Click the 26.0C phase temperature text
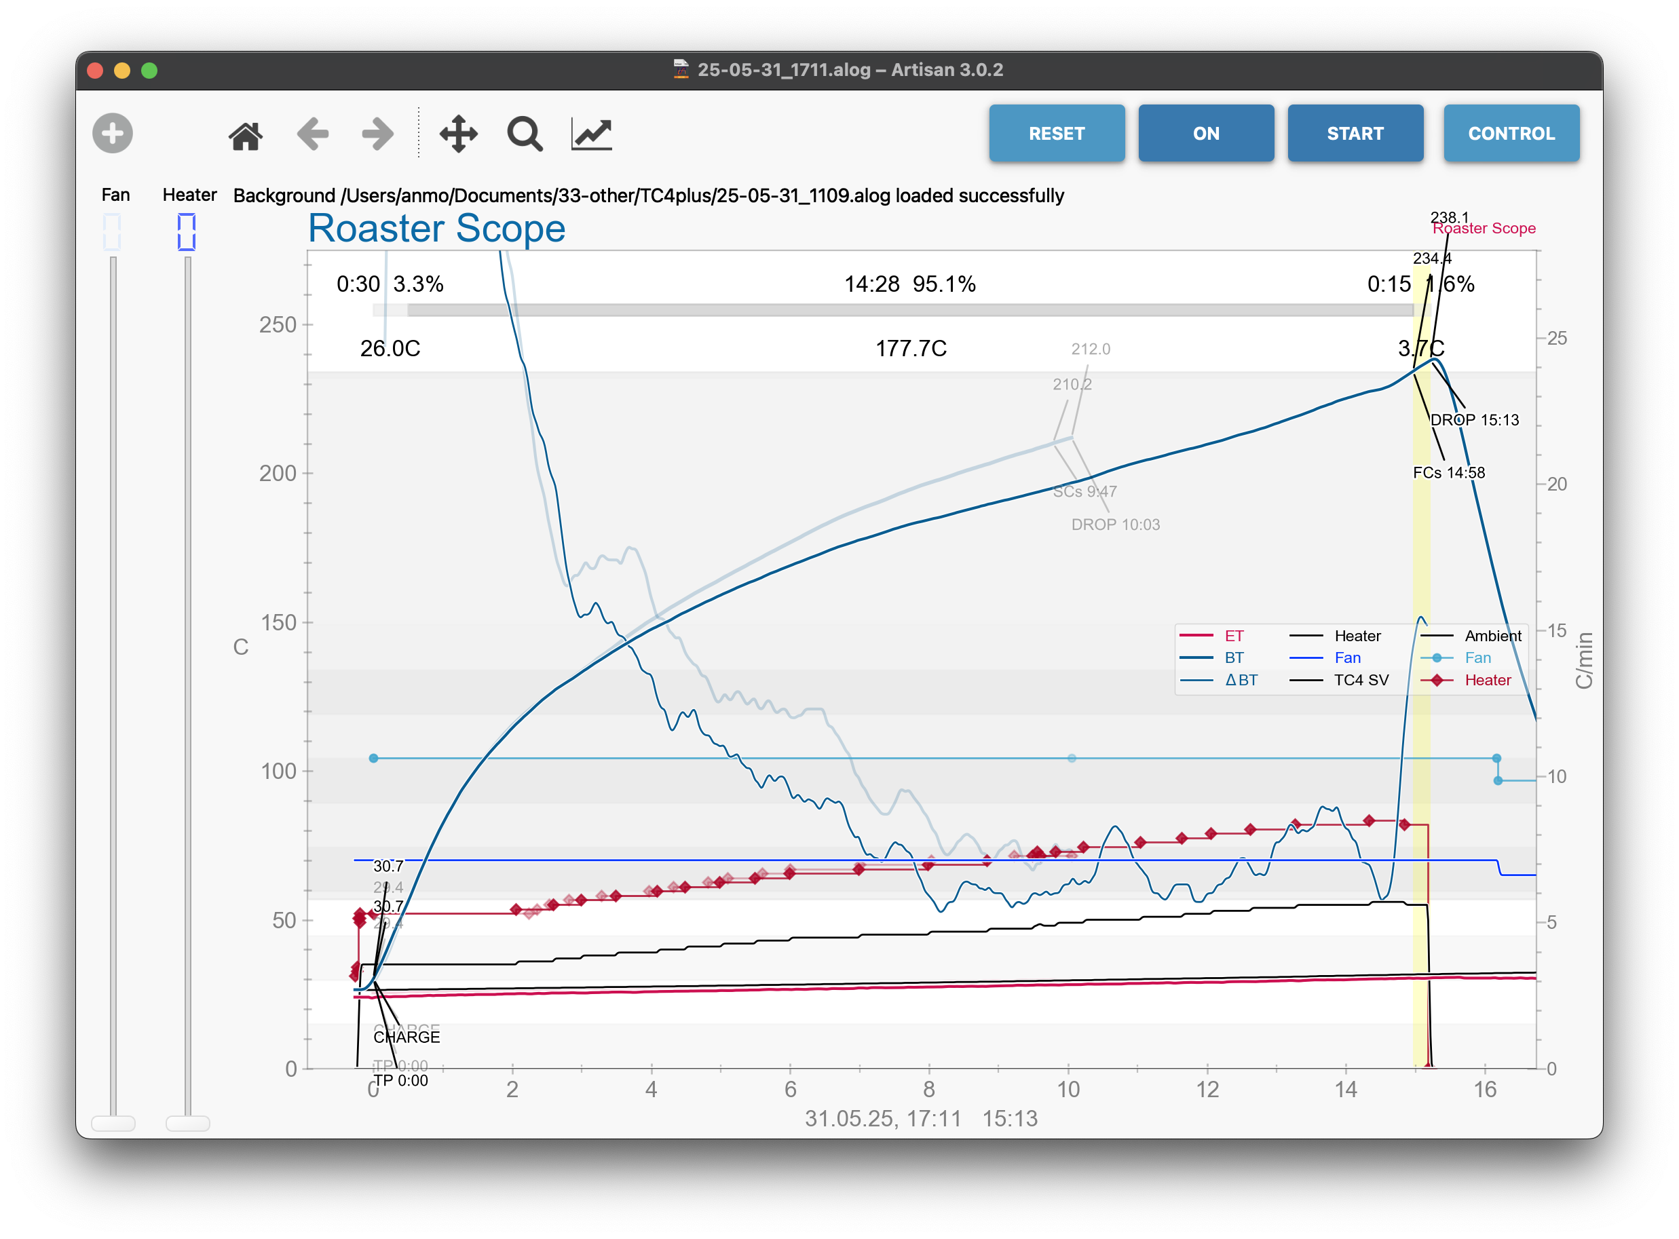Viewport: 1679px width, 1239px height. click(x=390, y=349)
